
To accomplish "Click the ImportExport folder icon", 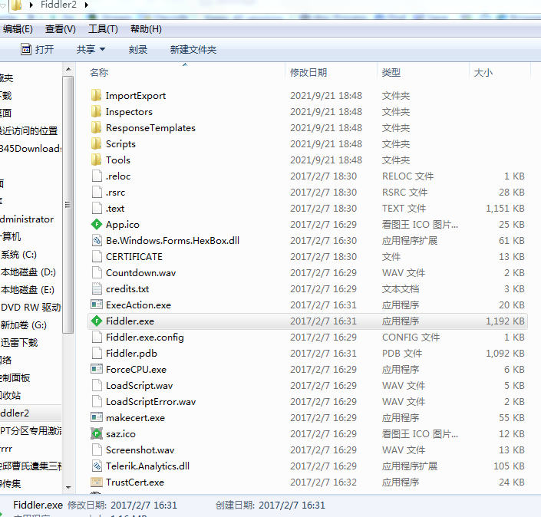I will tap(97, 96).
